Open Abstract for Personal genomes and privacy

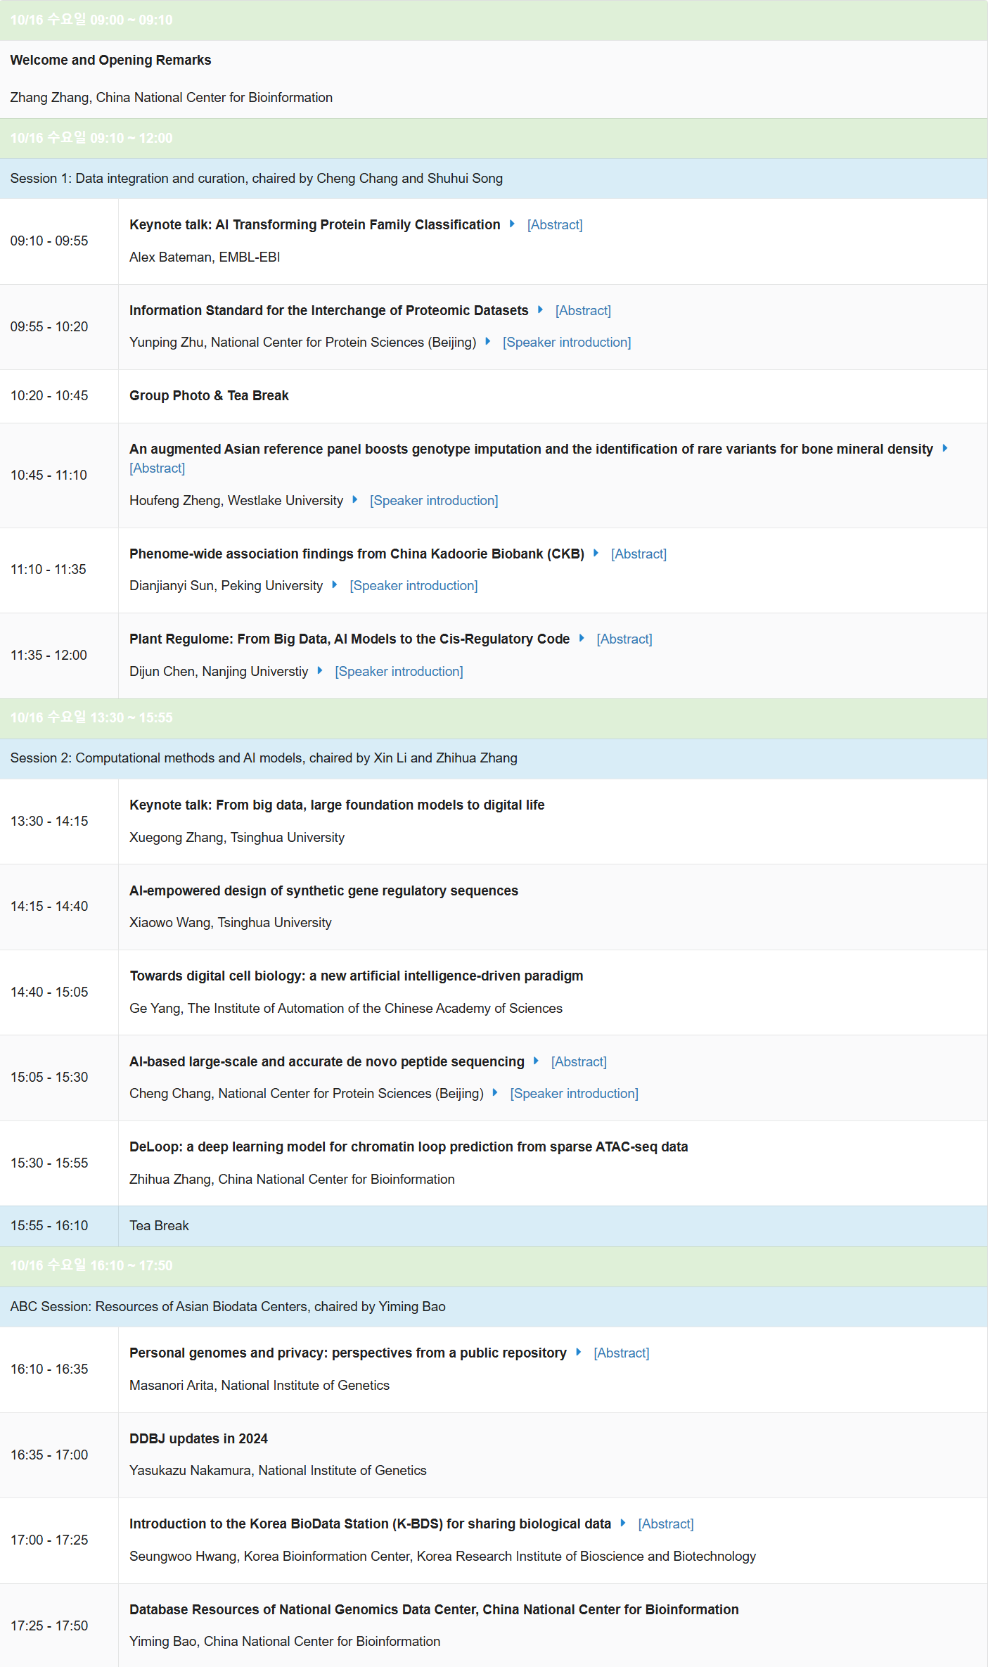coord(621,1353)
